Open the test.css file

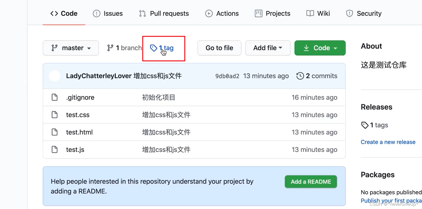coord(78,115)
